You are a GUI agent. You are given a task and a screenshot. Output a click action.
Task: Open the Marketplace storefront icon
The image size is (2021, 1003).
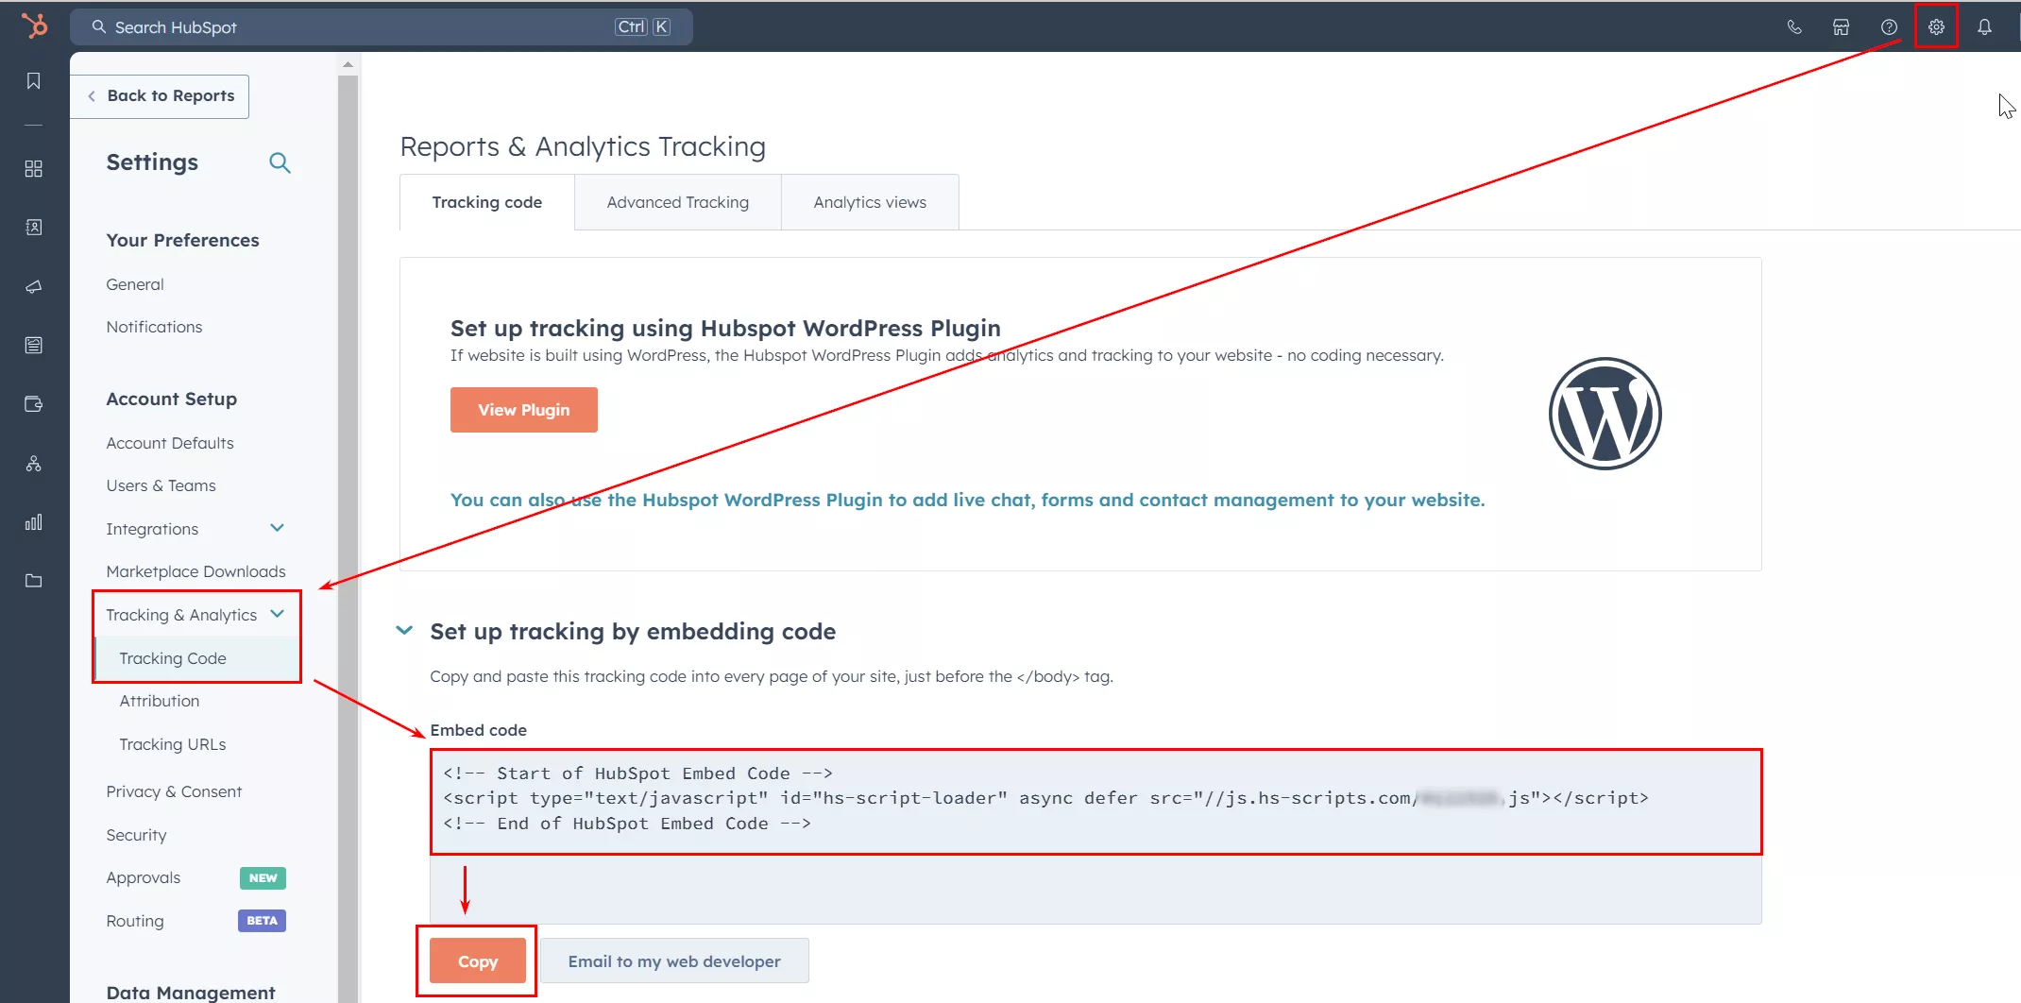1842,27
